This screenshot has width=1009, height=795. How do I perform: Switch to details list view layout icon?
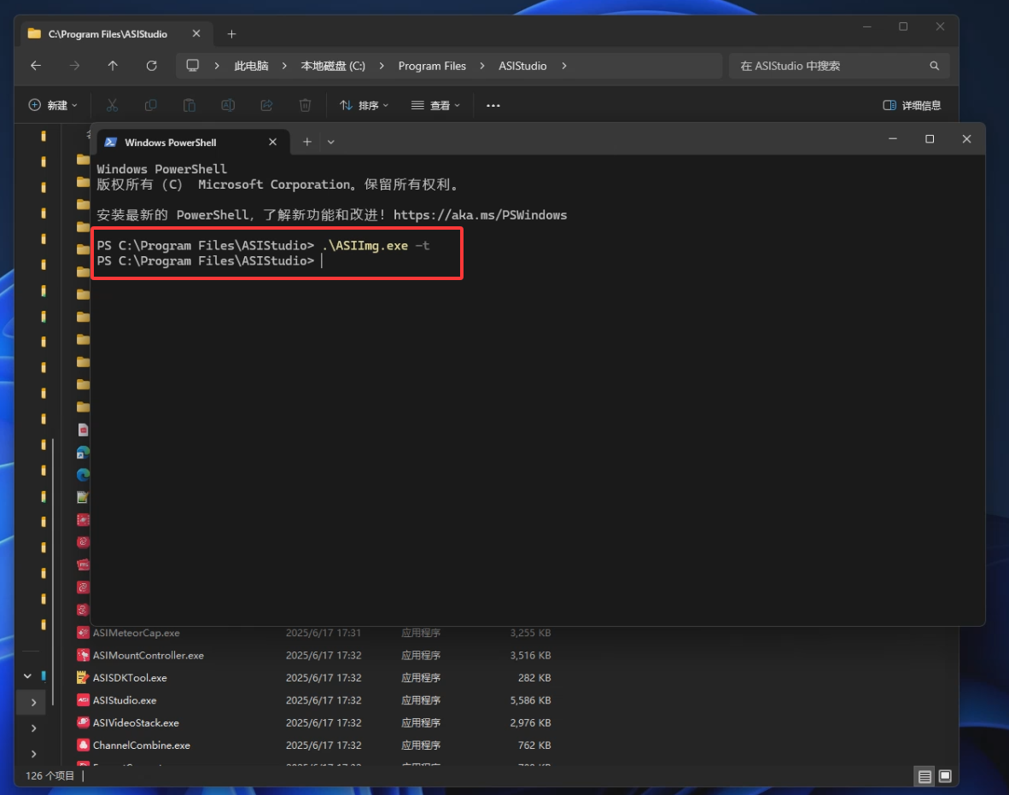924,776
